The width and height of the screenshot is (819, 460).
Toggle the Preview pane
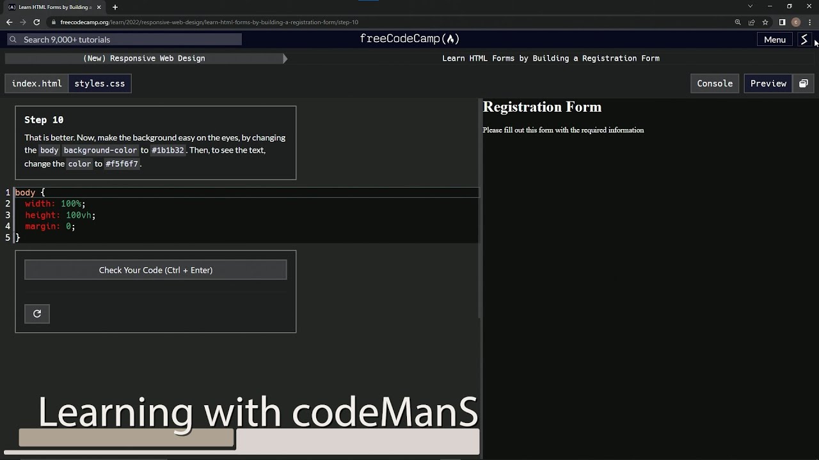click(x=768, y=83)
